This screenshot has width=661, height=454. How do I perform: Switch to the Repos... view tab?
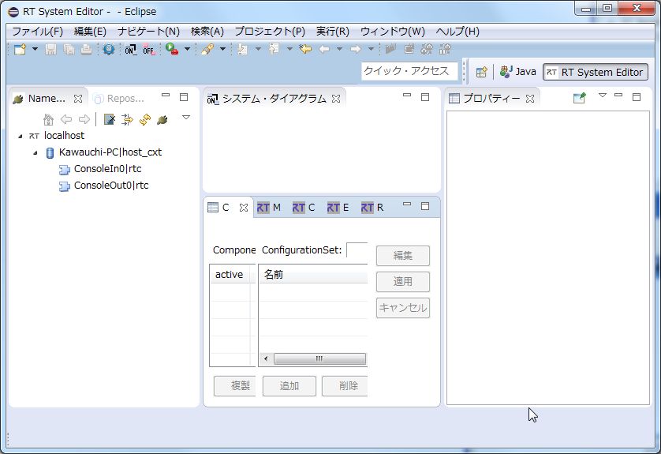[120, 99]
